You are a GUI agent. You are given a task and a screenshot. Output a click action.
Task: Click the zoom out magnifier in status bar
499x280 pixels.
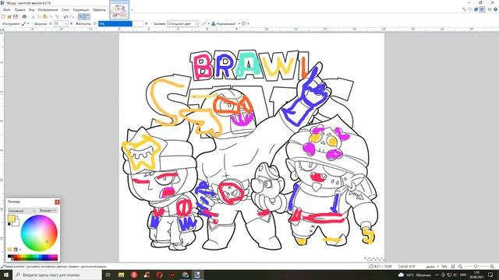(461, 266)
